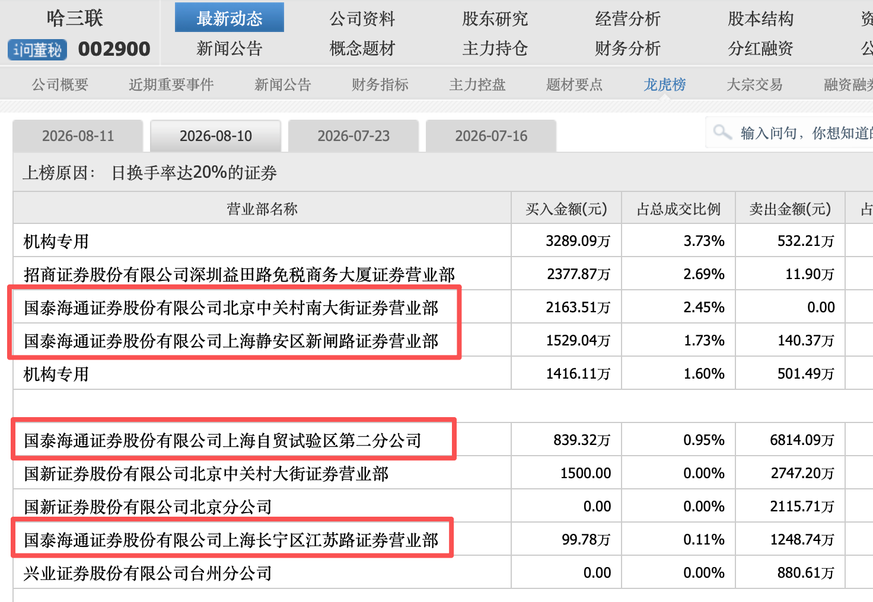Select the 龙虎榜 sub-navigation item
The height and width of the screenshot is (602, 873).
[665, 85]
